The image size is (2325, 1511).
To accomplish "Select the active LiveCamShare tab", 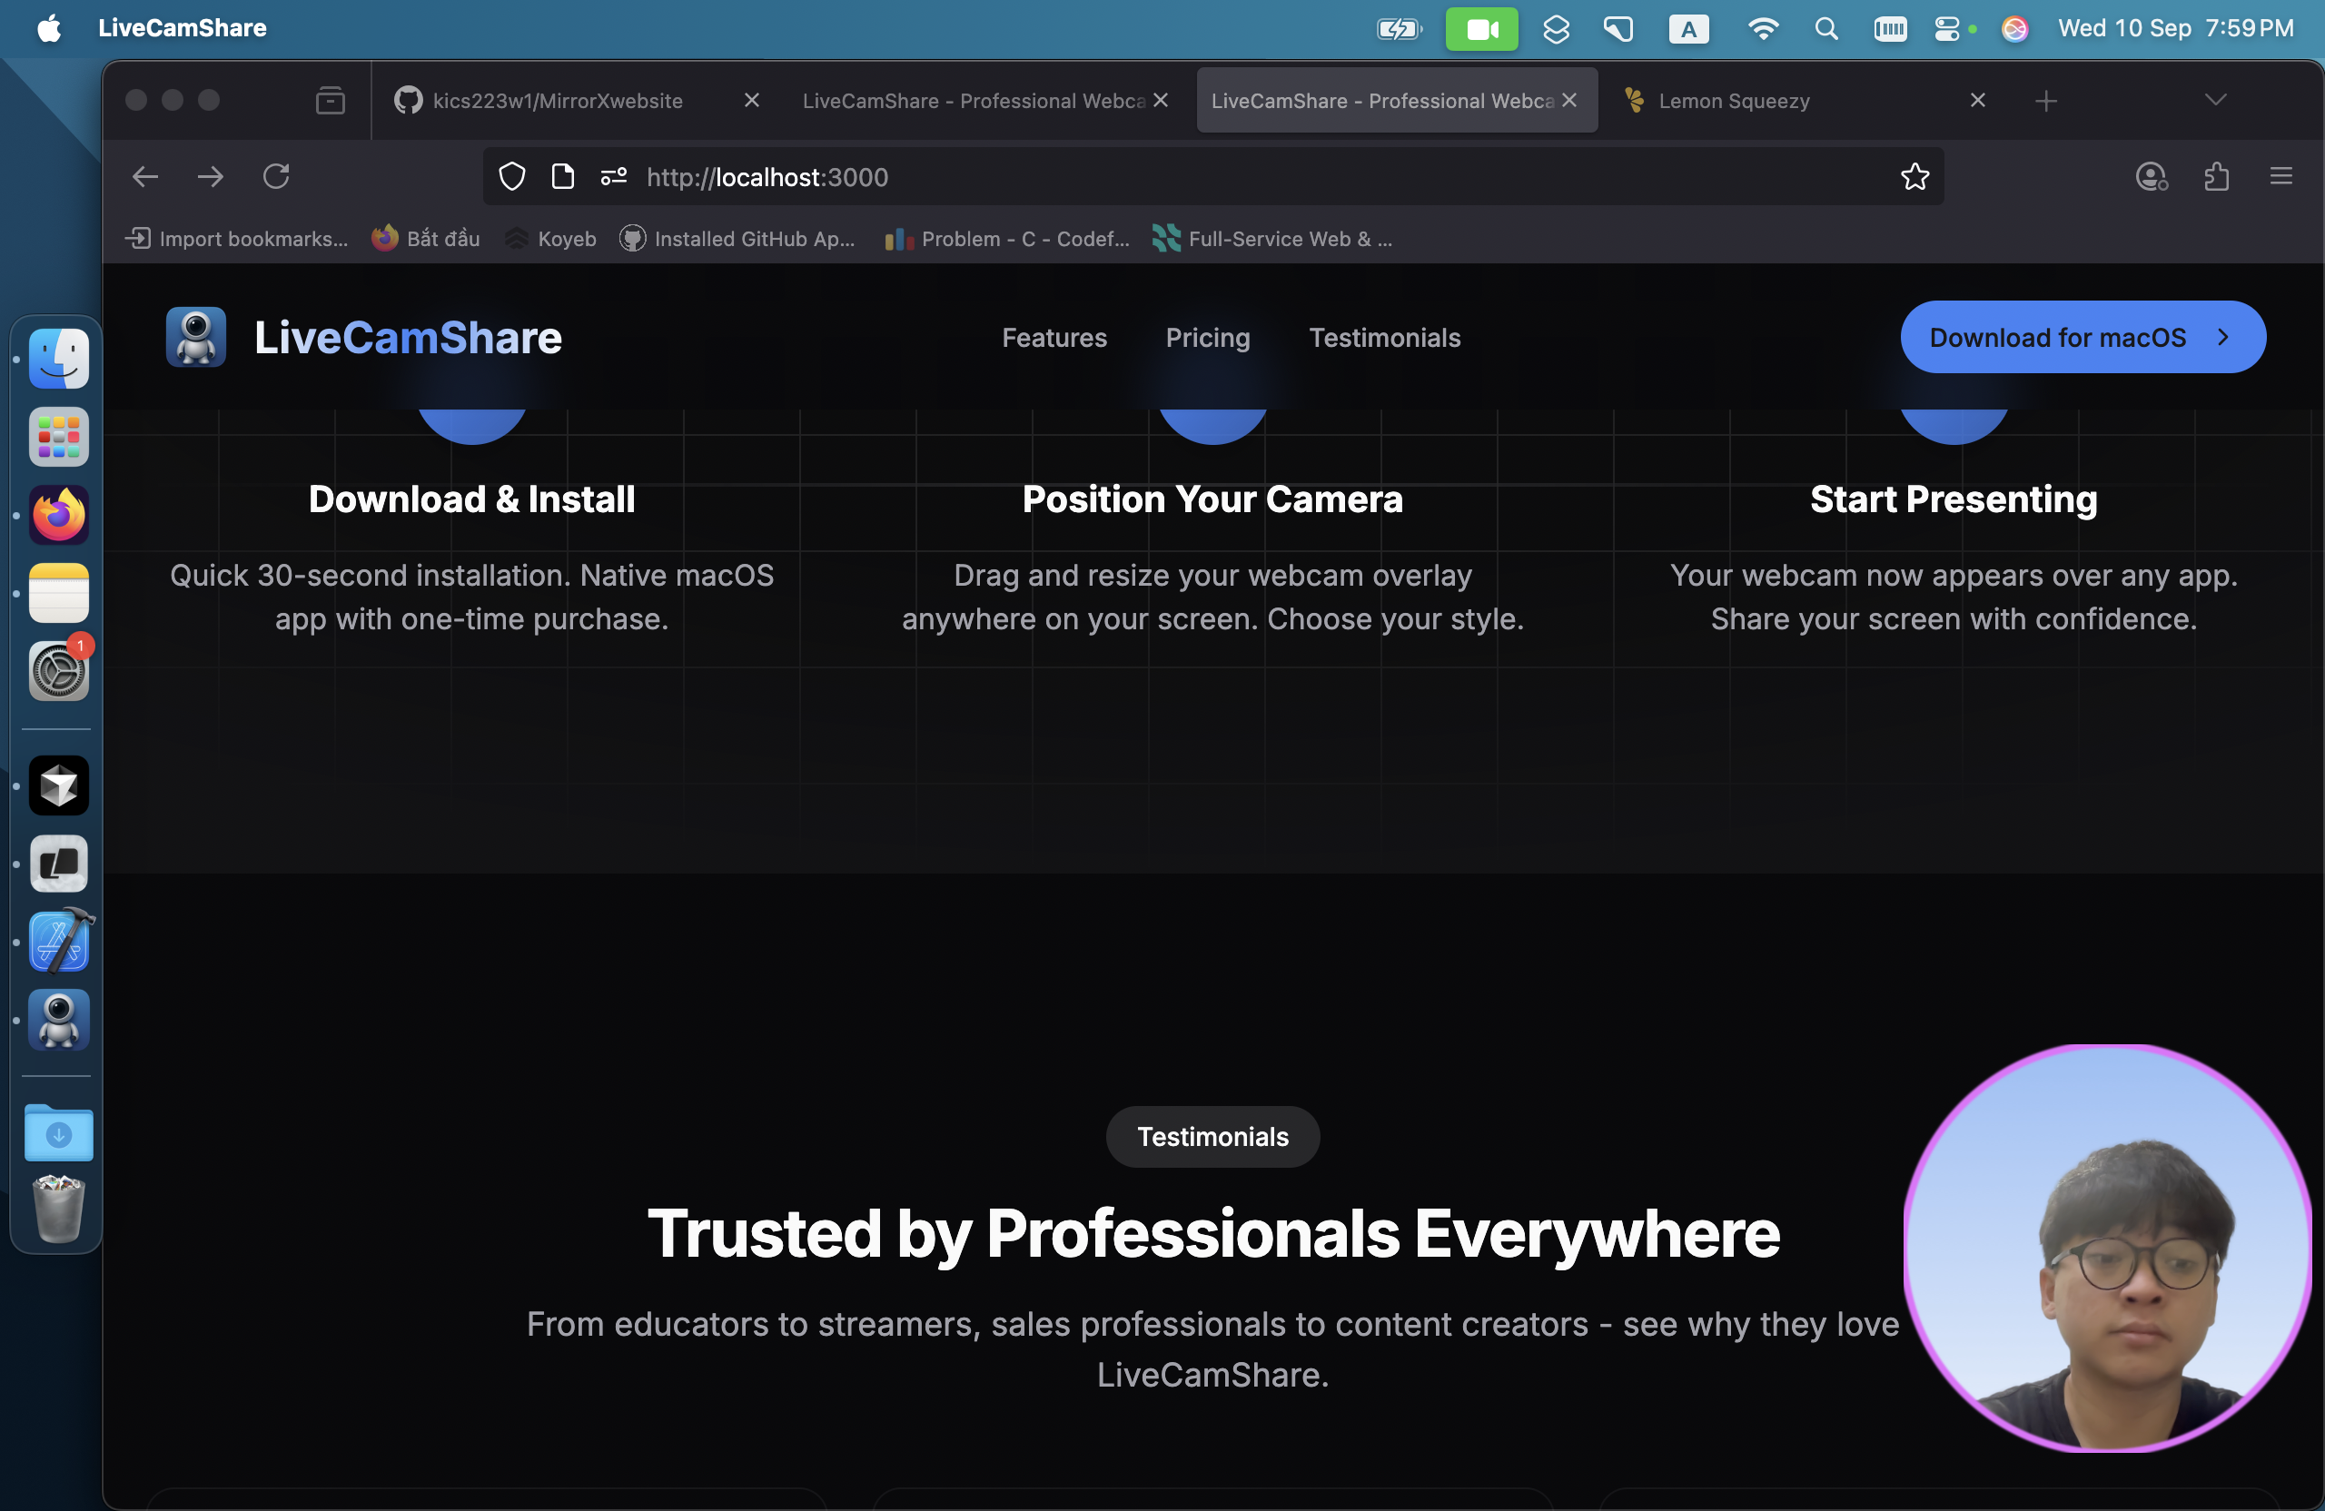I will click(x=1397, y=101).
